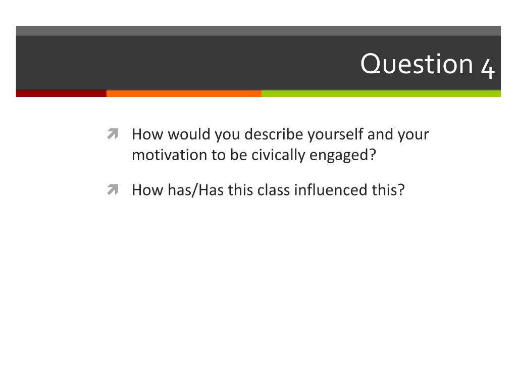Click the arrow bullet beside 'How would you describe'
517x388 pixels.
pos(113,134)
